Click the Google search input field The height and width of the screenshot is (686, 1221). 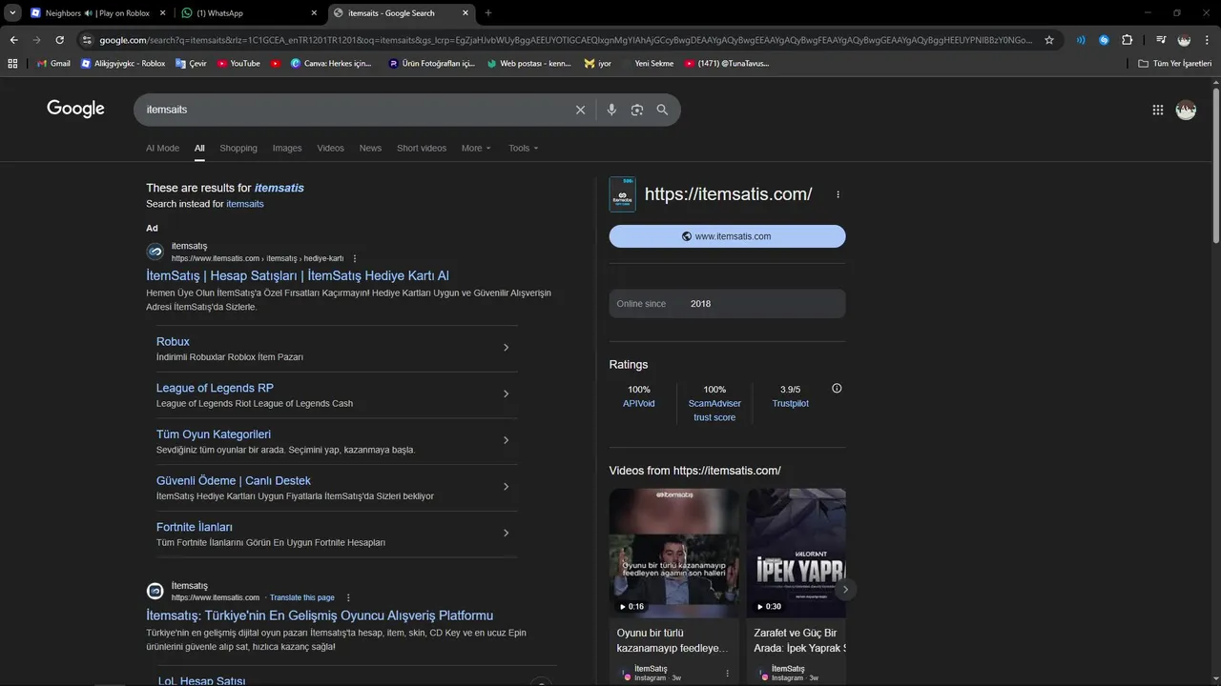click(355, 110)
